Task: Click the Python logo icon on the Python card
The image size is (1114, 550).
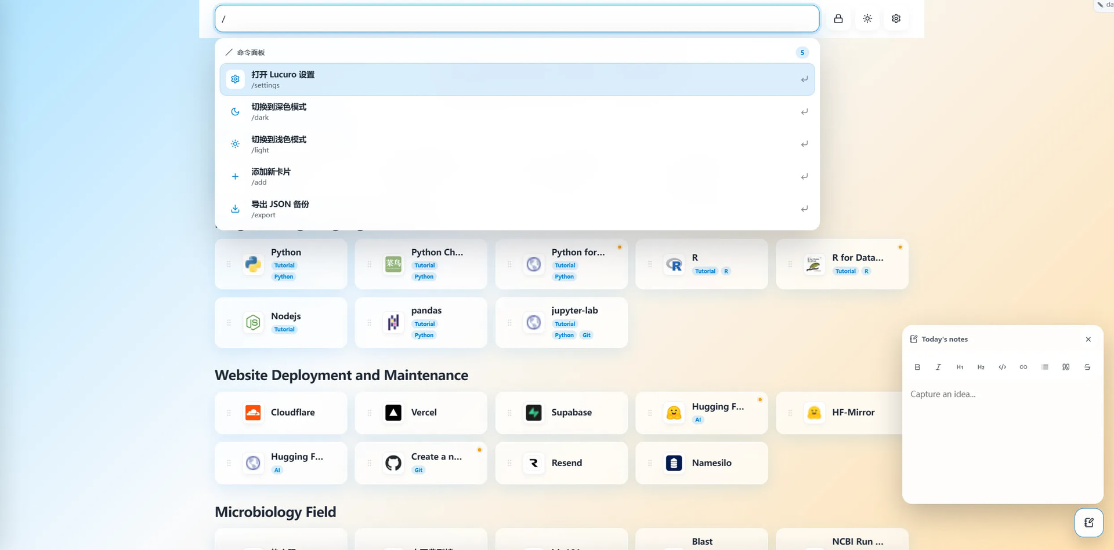Action: click(x=253, y=264)
